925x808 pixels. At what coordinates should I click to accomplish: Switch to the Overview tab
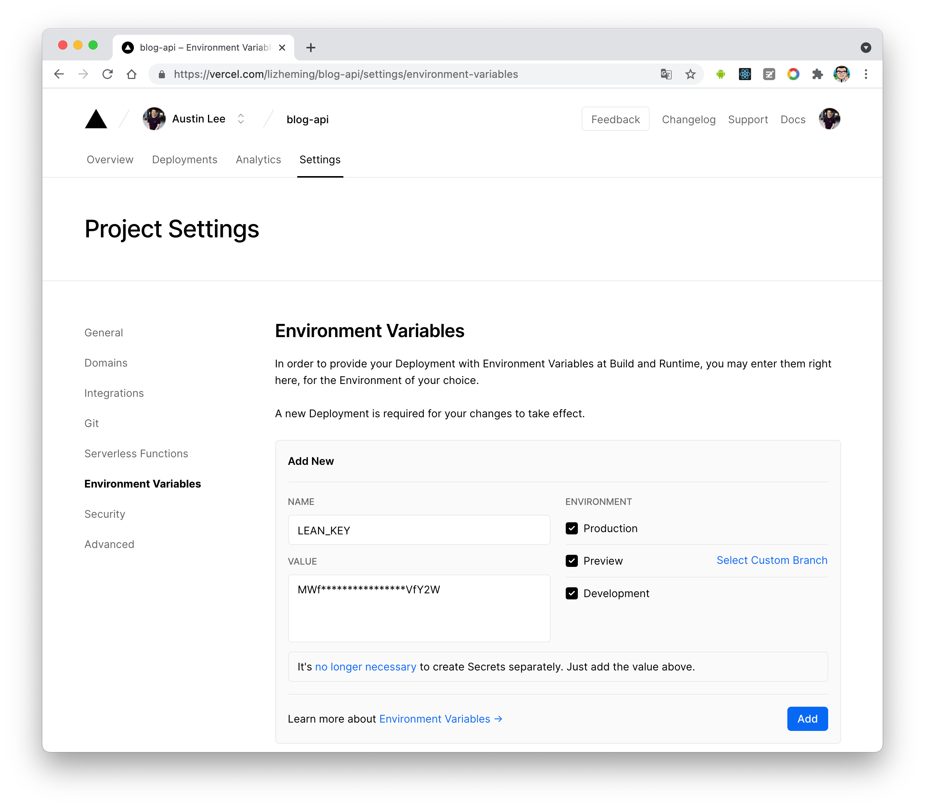pos(109,159)
